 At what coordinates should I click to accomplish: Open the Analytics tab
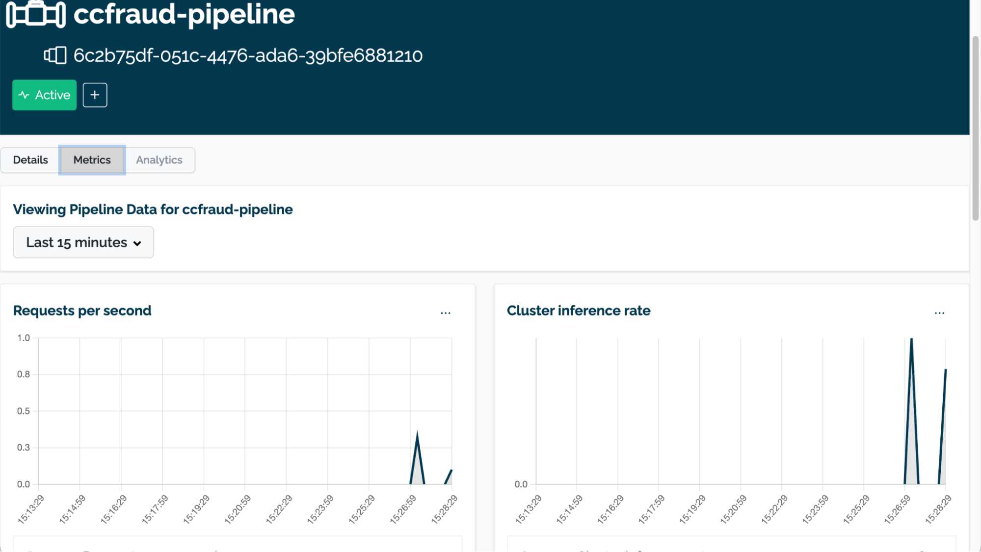[x=159, y=160]
